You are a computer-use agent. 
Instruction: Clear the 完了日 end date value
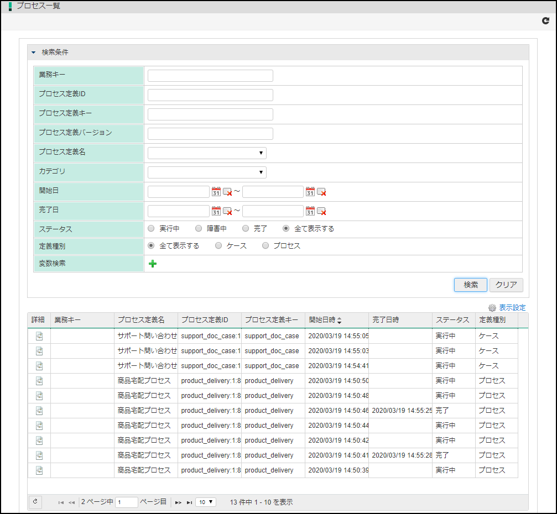pos(321,211)
